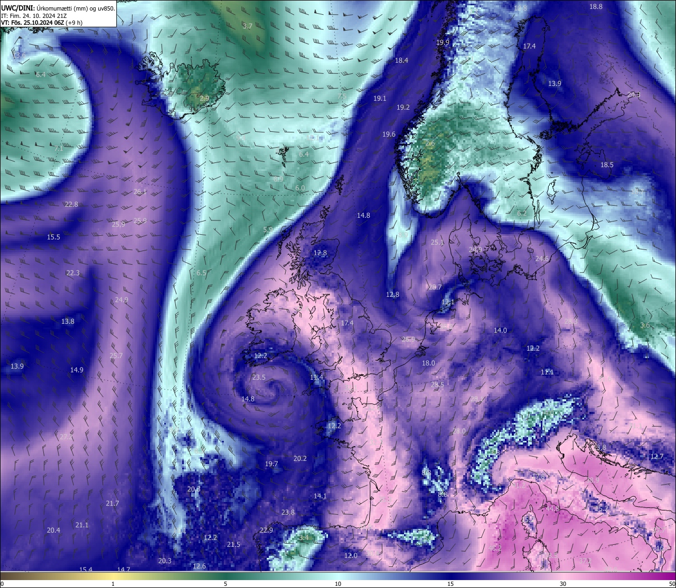Click the 25.7 value label

116,355
